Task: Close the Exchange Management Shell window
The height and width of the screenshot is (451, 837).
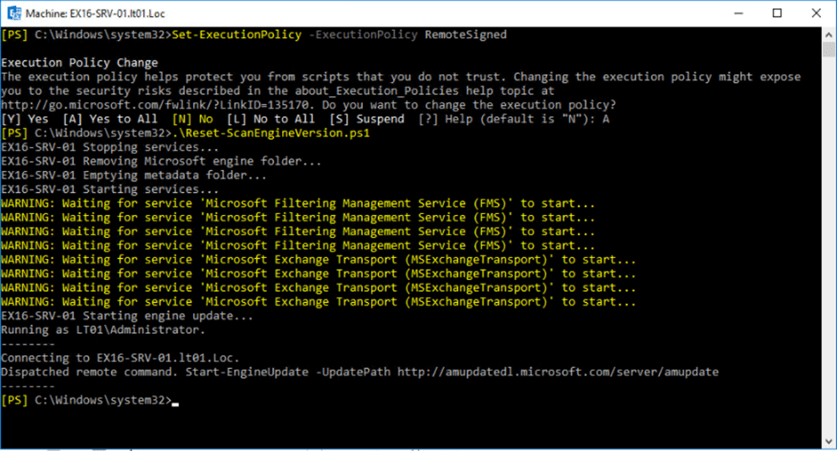Action: tap(816, 13)
